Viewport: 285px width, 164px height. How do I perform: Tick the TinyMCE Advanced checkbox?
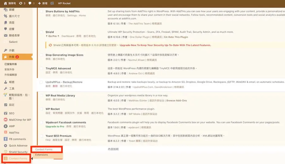tap(41, 68)
